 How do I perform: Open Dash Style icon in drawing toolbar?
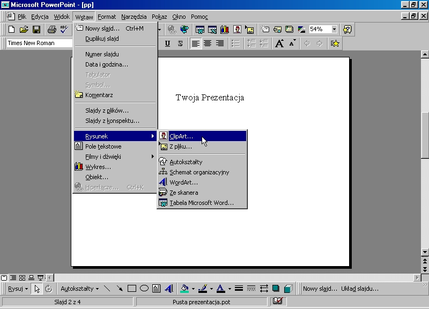[251, 289]
